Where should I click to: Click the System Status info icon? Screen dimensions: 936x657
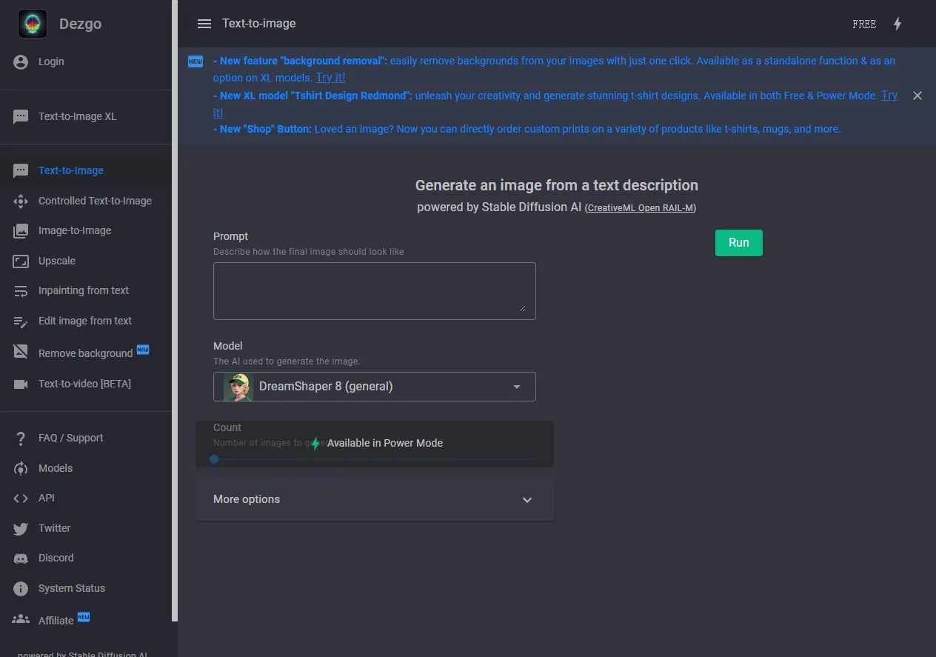(21, 588)
